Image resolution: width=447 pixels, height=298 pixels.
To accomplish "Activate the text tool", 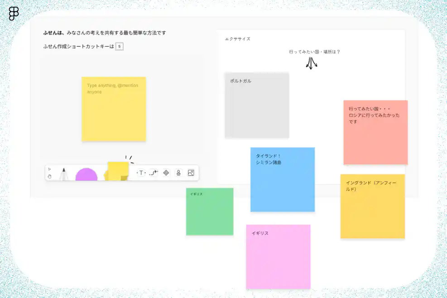I will tap(141, 173).
